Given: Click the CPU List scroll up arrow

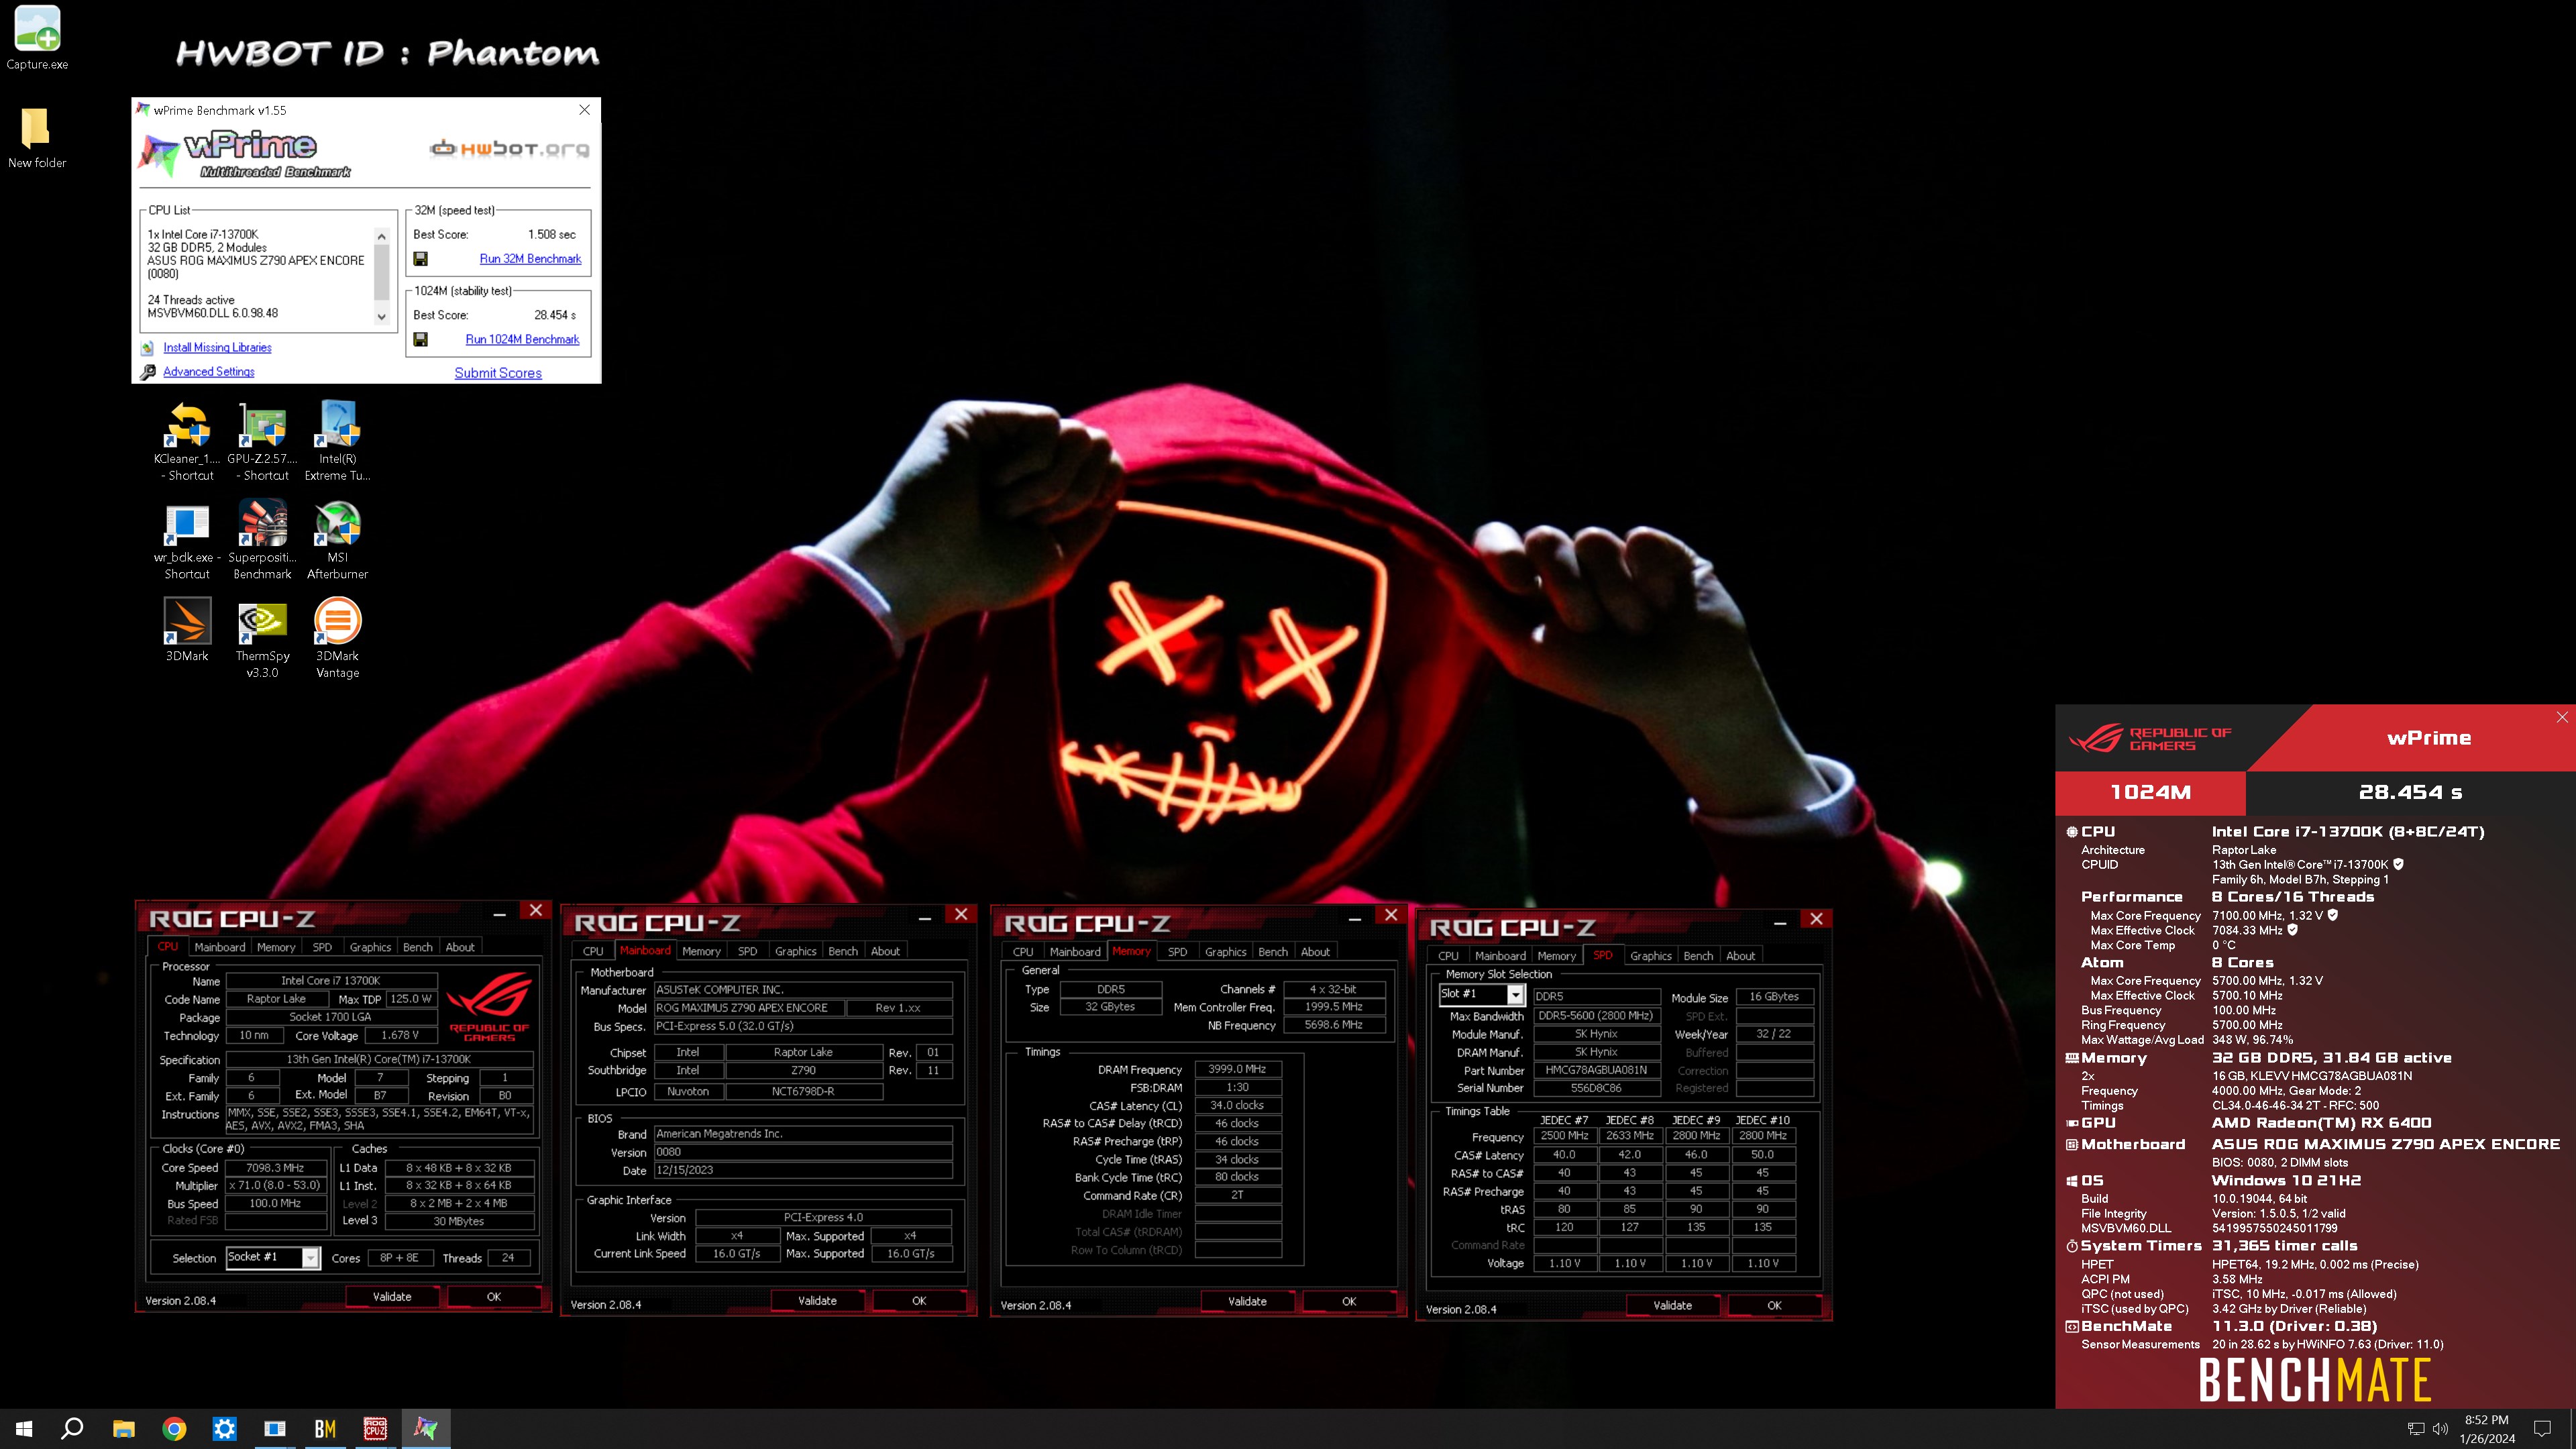Looking at the screenshot, I should click(x=381, y=237).
